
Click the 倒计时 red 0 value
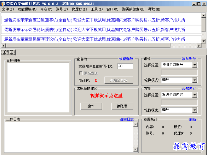point(96,80)
